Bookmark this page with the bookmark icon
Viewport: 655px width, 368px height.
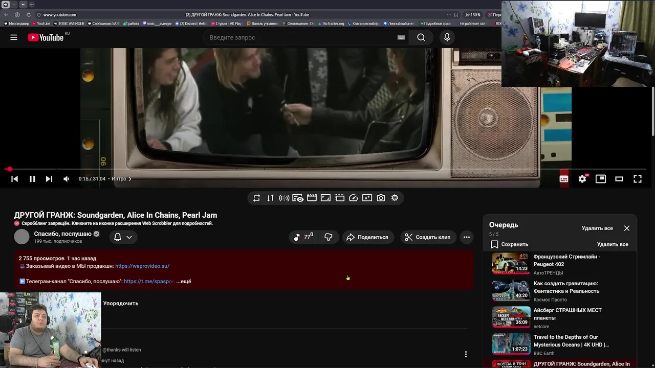click(456, 15)
